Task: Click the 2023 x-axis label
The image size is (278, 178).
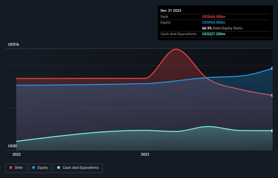Action: point(145,154)
